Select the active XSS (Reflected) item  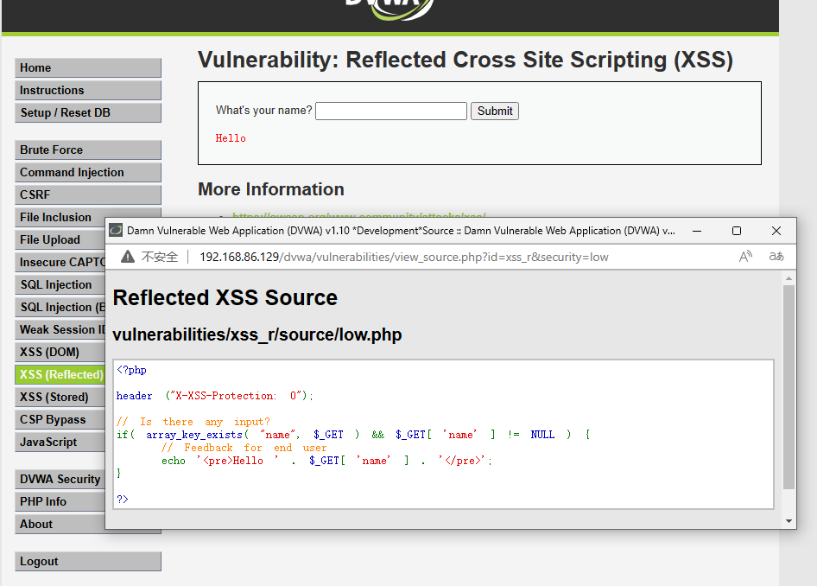[x=60, y=374]
